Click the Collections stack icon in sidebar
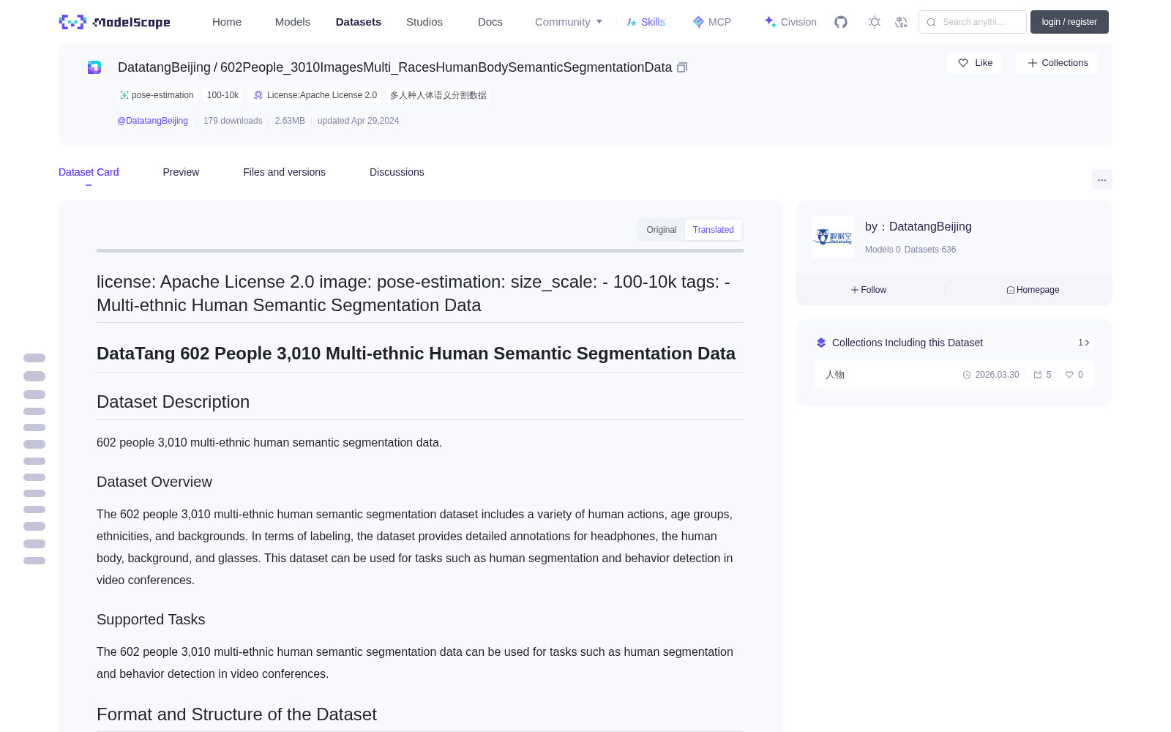This screenshot has width=1171, height=732. click(x=821, y=343)
